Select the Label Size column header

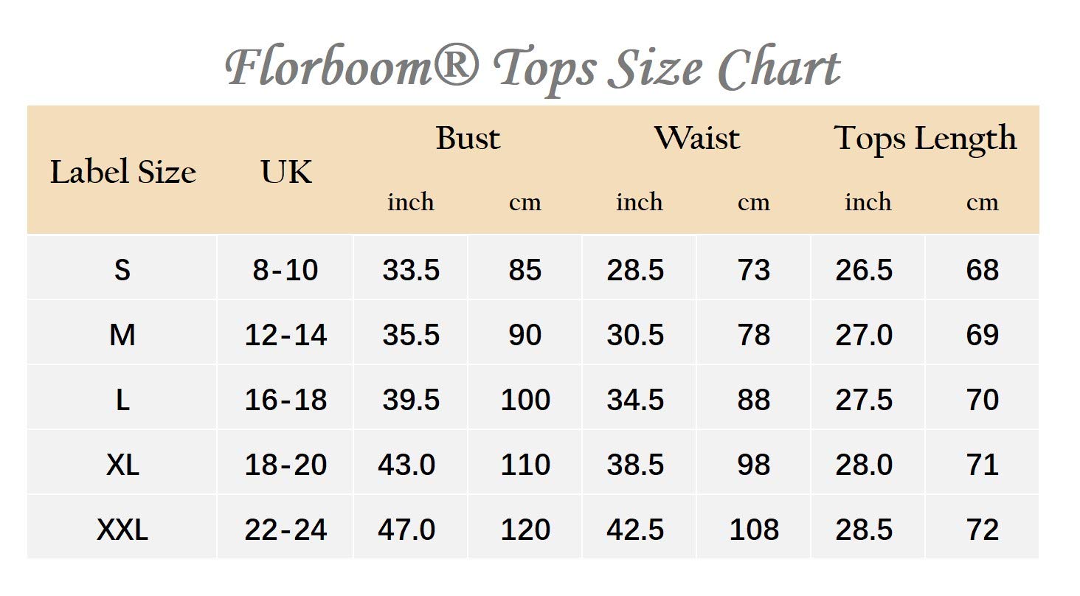[x=122, y=172]
